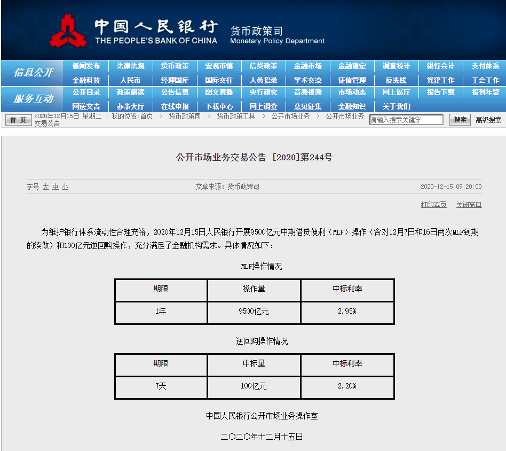Go to 关于我们 page
Image resolution: width=506 pixels, height=451 pixels.
point(396,106)
